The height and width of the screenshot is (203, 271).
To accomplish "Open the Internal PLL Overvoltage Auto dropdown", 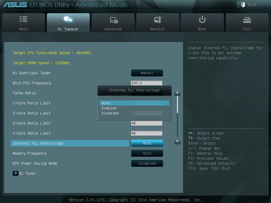I will (147, 143).
